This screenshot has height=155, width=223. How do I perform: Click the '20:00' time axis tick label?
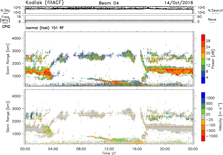(165, 149)
